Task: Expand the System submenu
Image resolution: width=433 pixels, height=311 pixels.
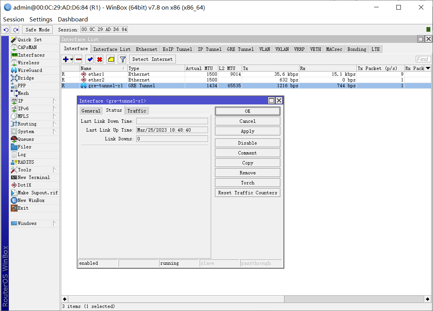Action: pos(35,132)
